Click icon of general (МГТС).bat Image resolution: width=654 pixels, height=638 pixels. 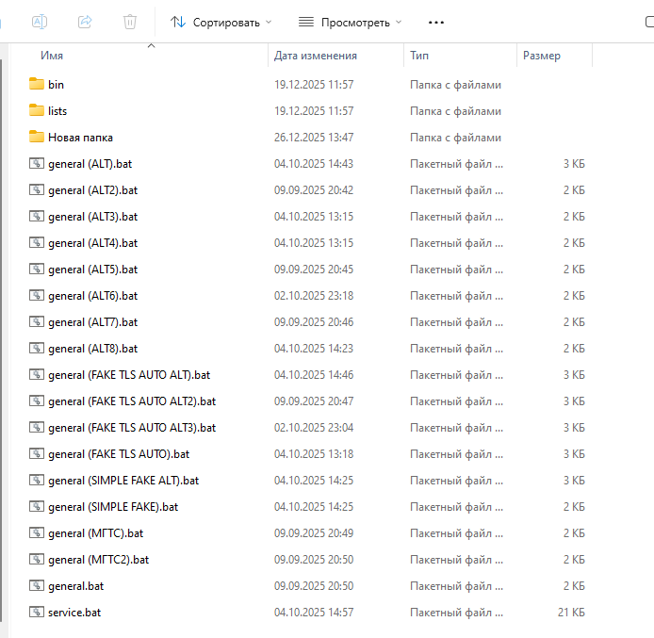(x=37, y=532)
